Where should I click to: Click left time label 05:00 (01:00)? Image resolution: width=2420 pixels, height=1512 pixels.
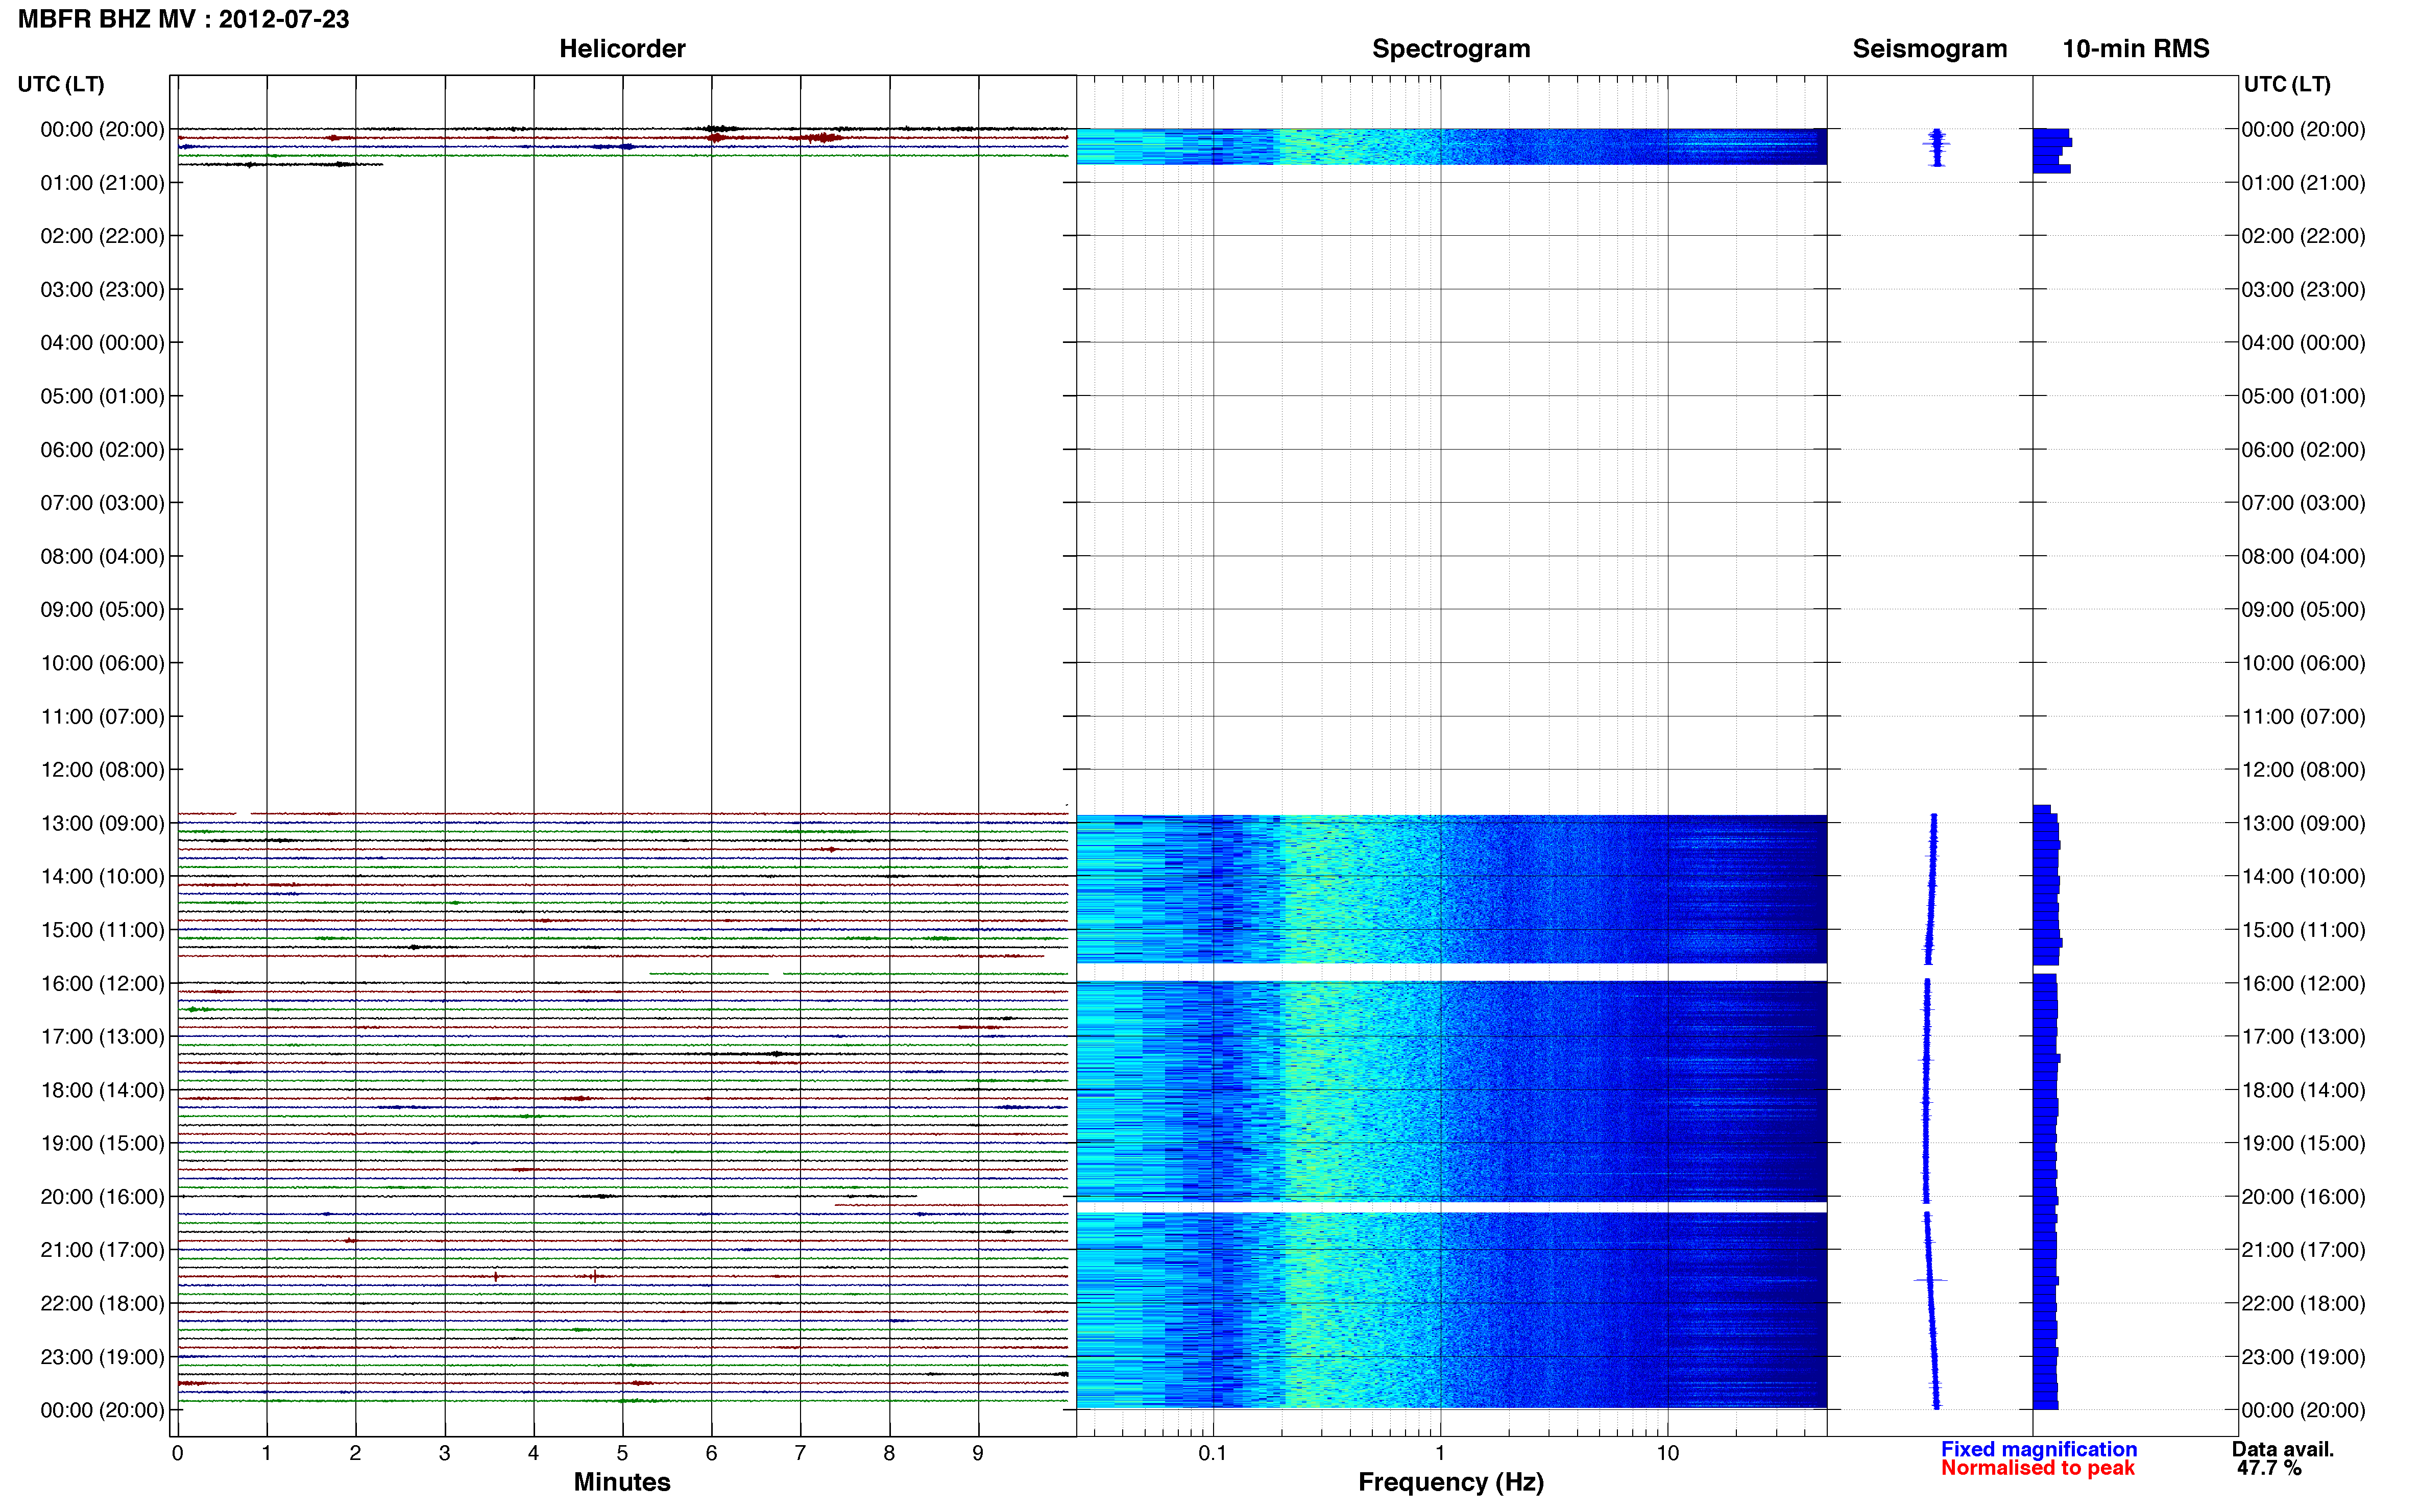(102, 396)
